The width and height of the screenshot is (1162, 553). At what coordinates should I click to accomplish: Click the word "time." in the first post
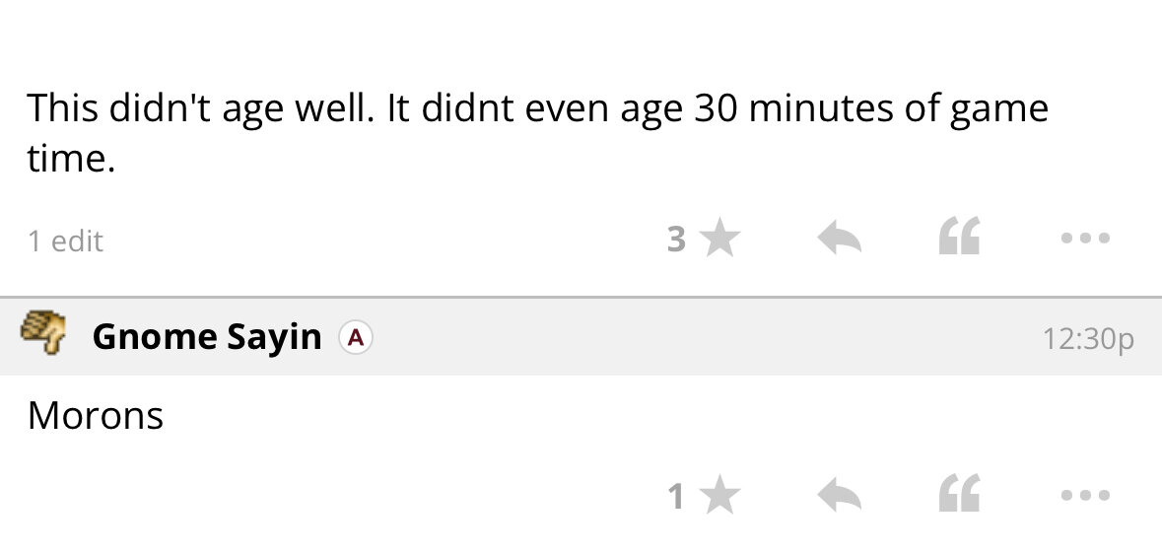pyautogui.click(x=71, y=159)
